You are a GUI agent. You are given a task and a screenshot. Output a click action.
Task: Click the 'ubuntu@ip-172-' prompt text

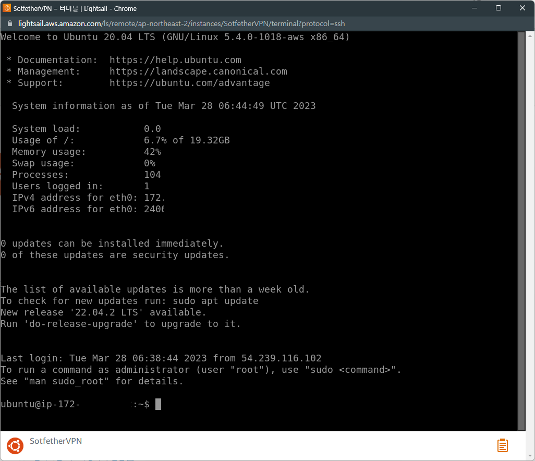point(40,404)
